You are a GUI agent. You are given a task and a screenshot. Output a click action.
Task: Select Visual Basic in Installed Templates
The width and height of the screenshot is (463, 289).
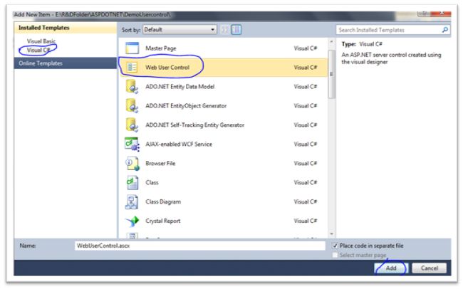tap(41, 41)
